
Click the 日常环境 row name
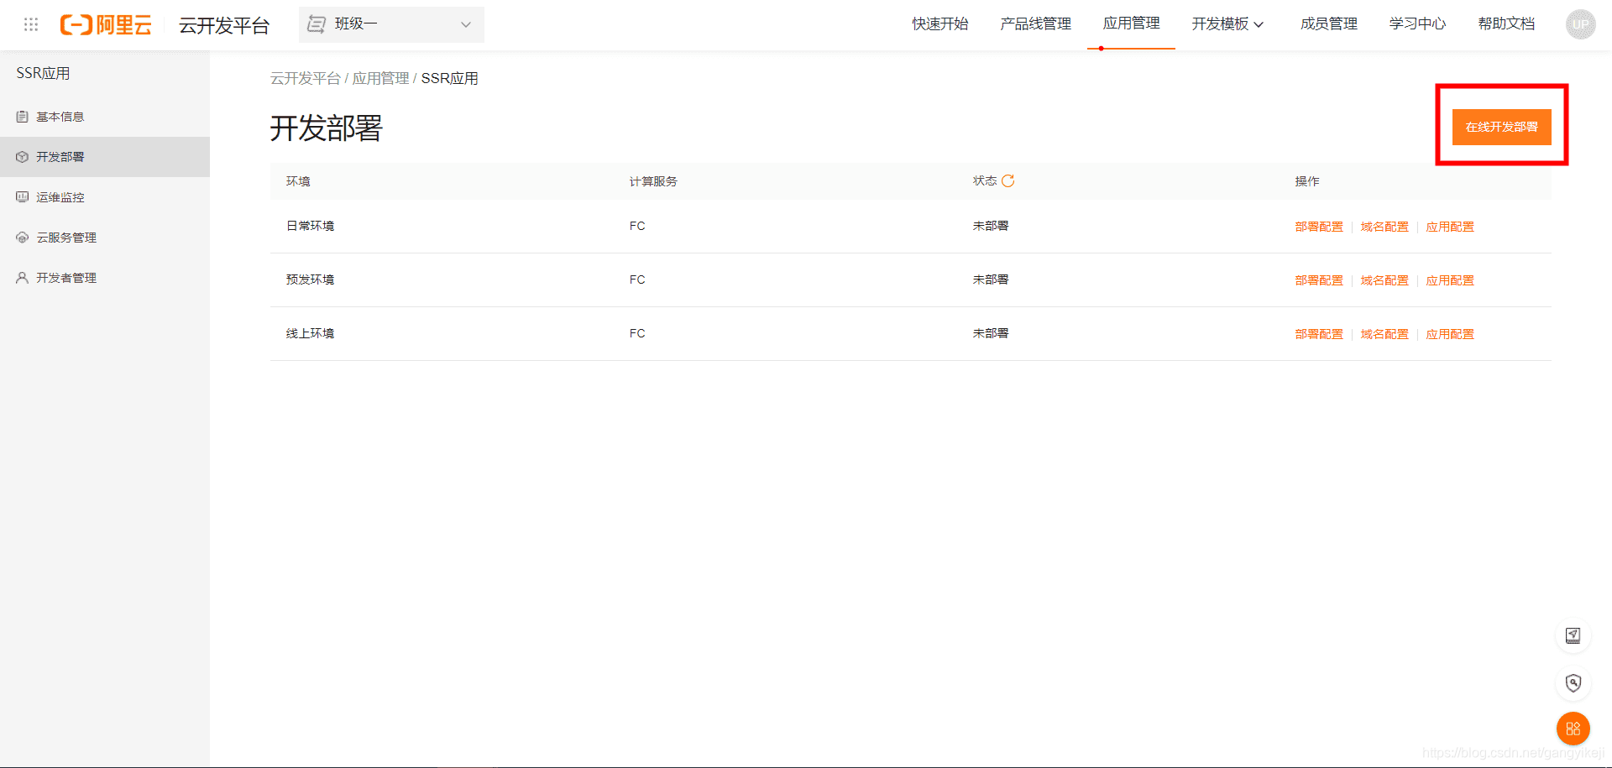[310, 226]
